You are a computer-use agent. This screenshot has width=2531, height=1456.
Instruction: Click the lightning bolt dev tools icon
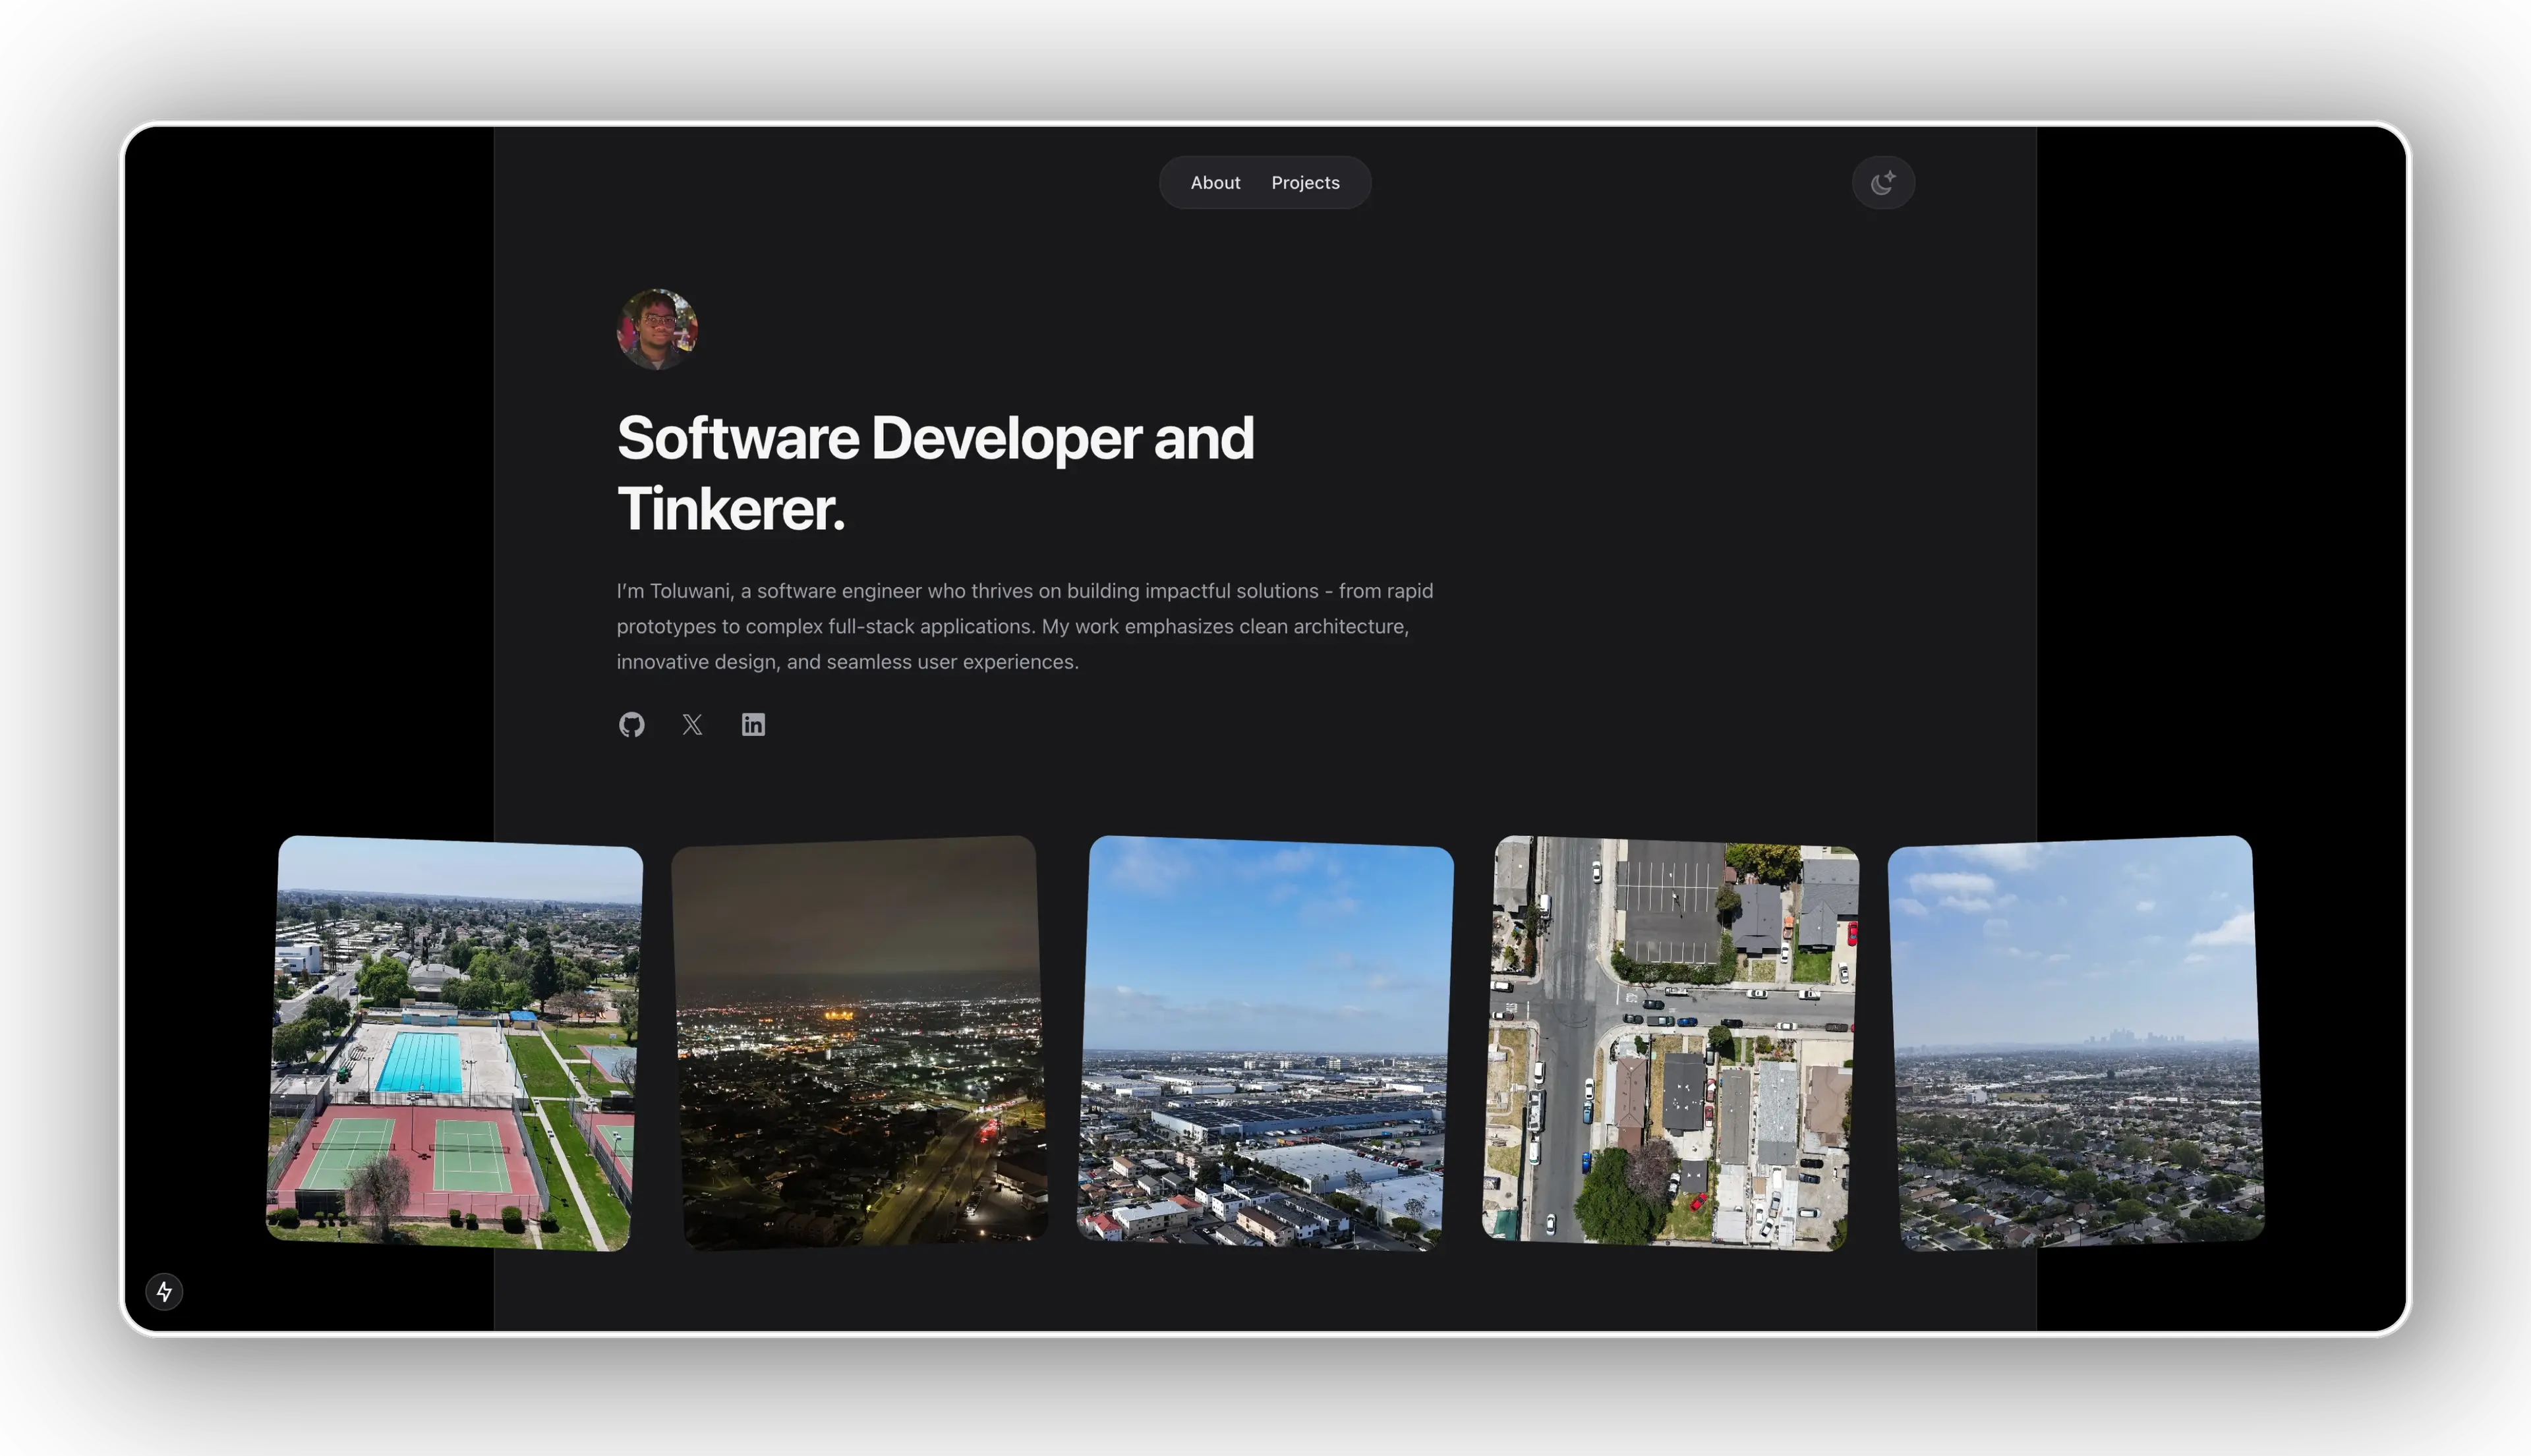click(x=164, y=1291)
